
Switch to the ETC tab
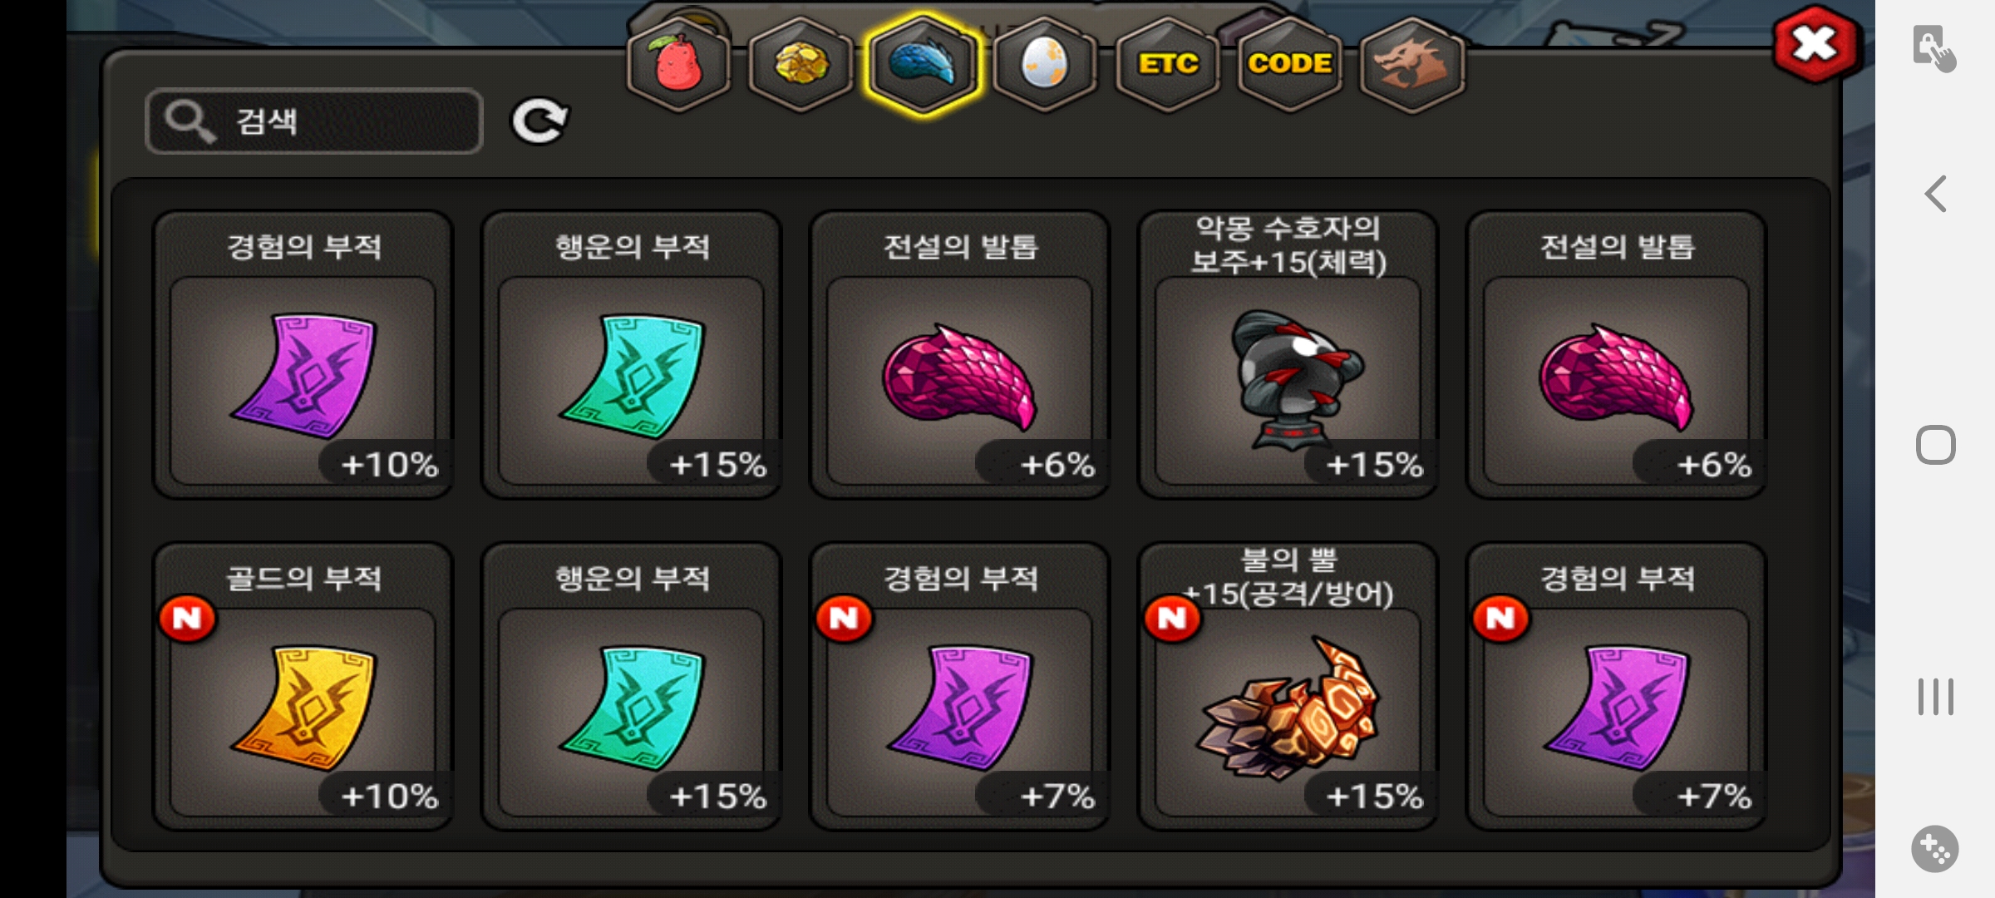1167,64
